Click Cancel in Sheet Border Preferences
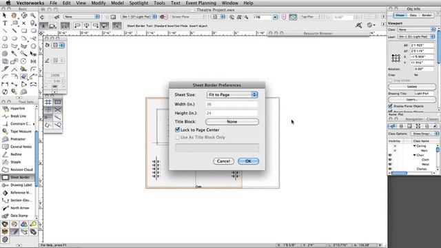Viewport: 441px width, 248px height. (223, 161)
